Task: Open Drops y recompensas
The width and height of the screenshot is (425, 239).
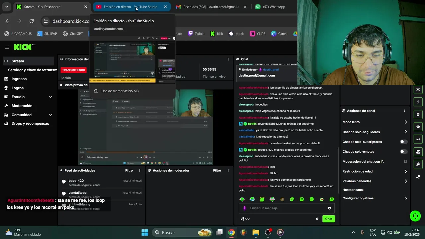Action: (x=28, y=123)
